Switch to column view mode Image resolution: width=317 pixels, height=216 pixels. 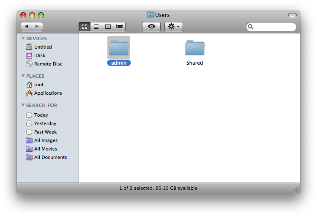(x=108, y=27)
